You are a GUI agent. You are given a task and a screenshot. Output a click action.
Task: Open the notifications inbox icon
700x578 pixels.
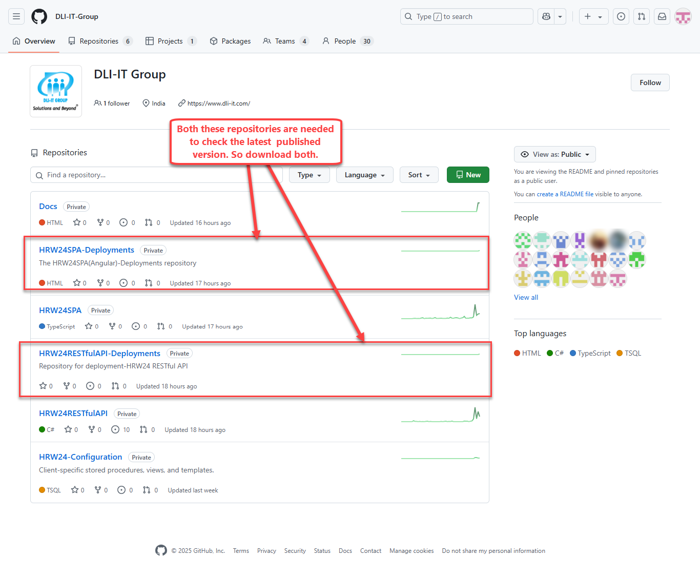(662, 16)
